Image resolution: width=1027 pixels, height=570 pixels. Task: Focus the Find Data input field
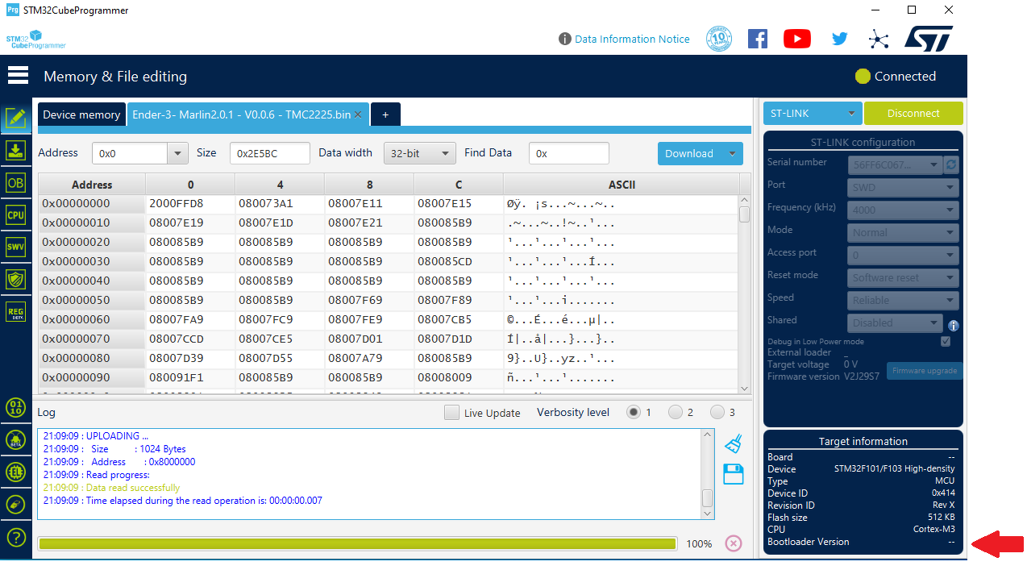pos(569,153)
